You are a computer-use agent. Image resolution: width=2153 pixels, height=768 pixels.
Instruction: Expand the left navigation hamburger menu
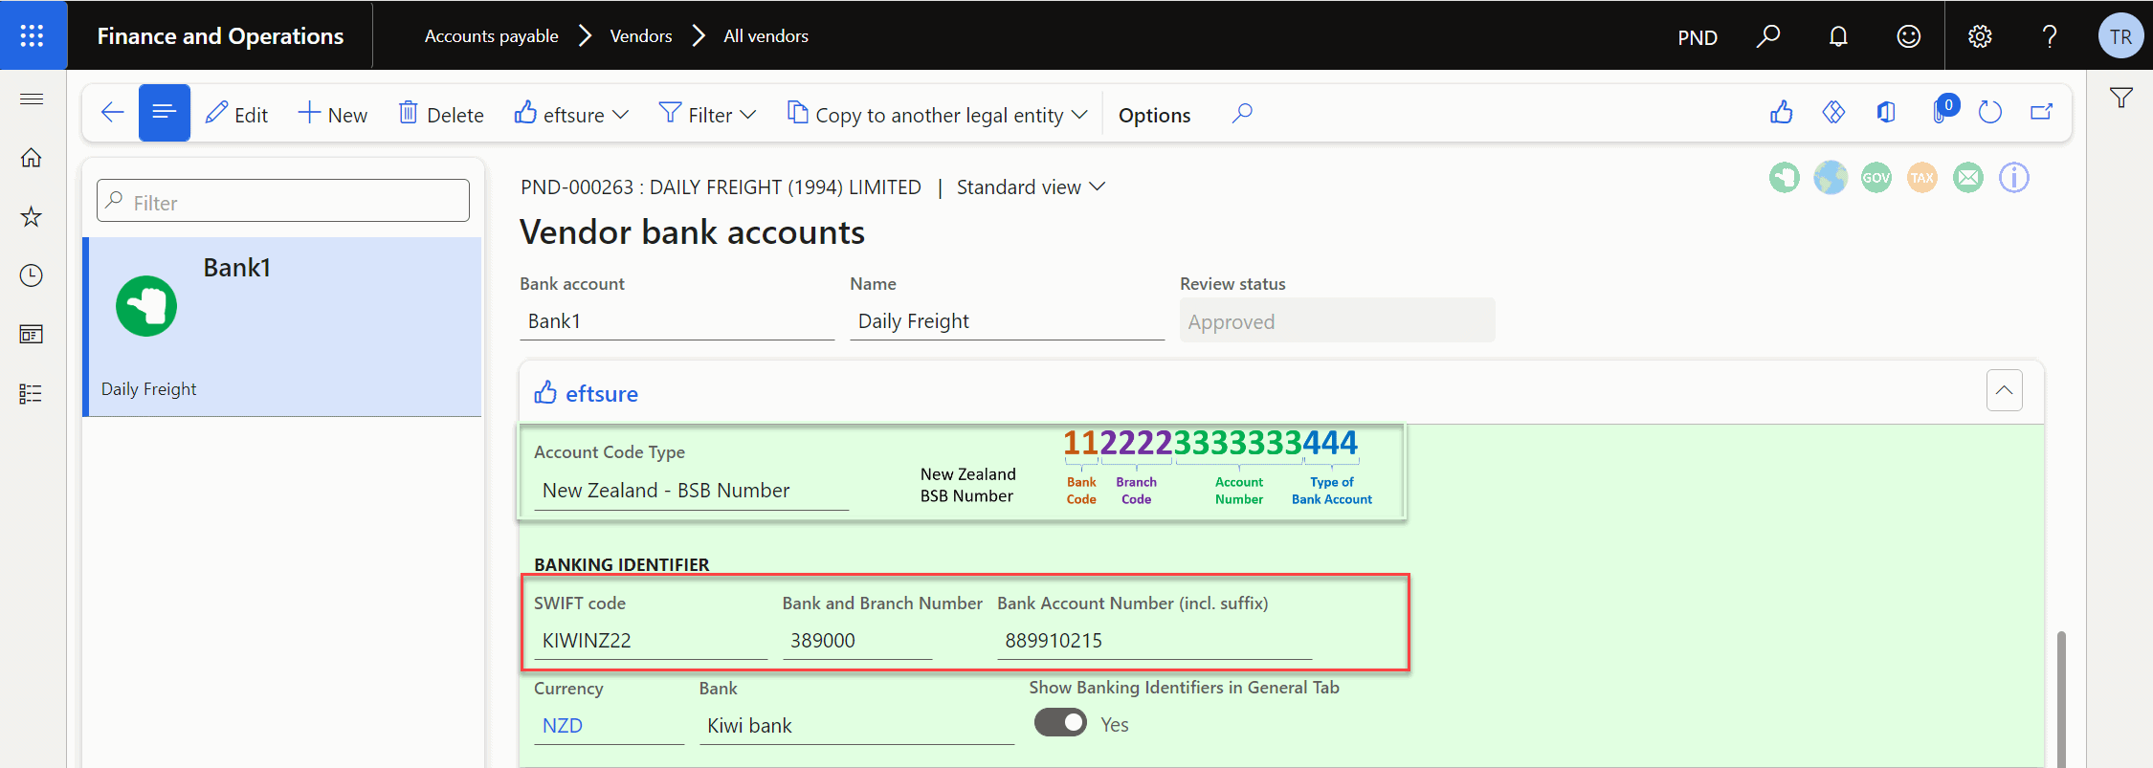tap(32, 99)
